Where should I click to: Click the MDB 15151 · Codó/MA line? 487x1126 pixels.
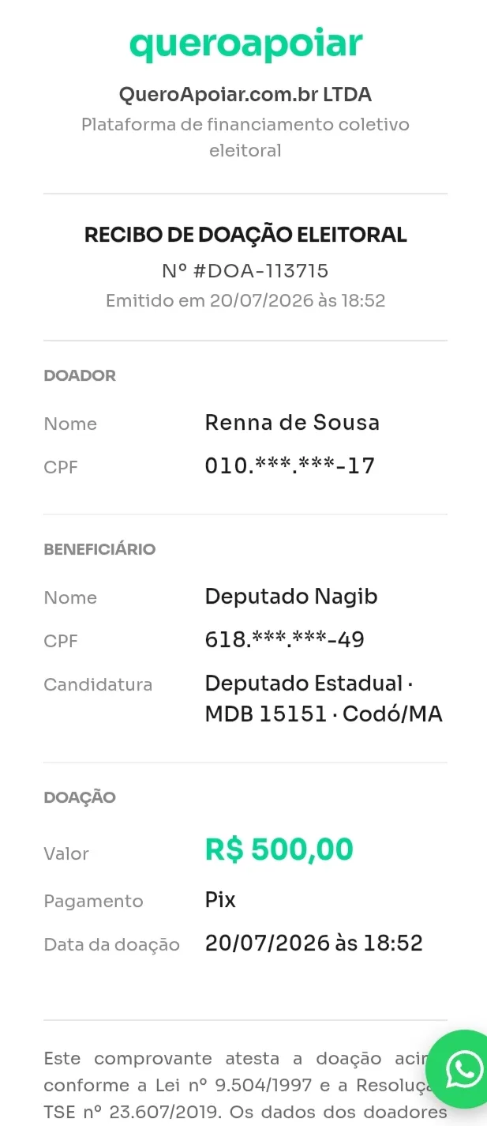(324, 714)
